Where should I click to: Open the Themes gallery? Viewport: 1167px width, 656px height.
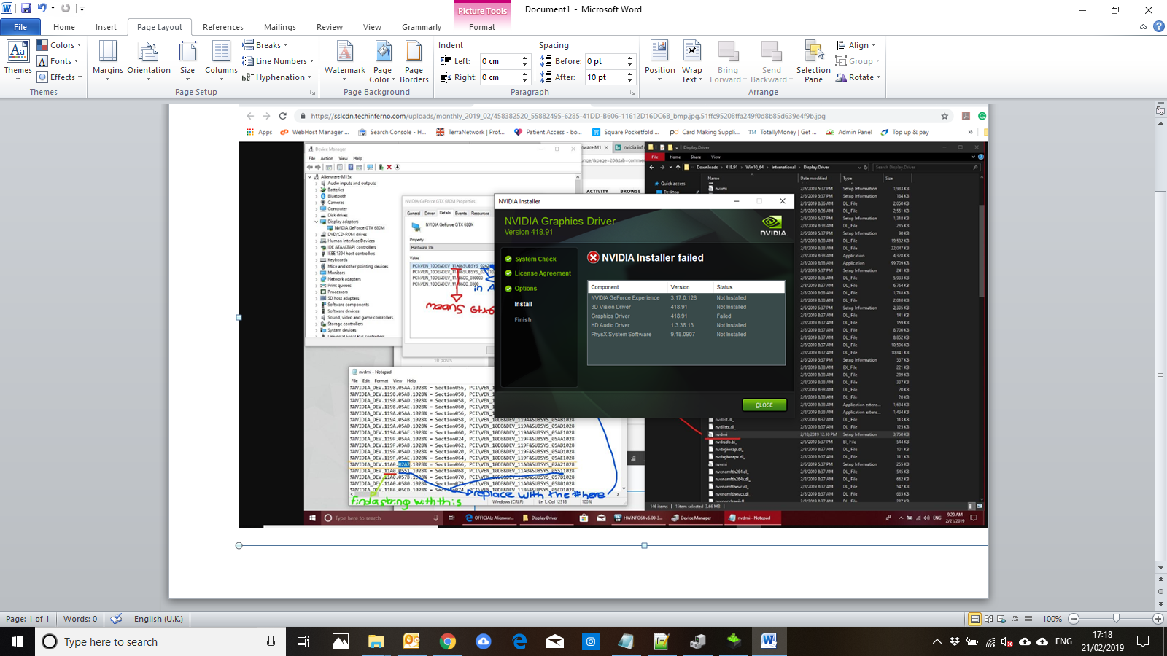point(18,60)
